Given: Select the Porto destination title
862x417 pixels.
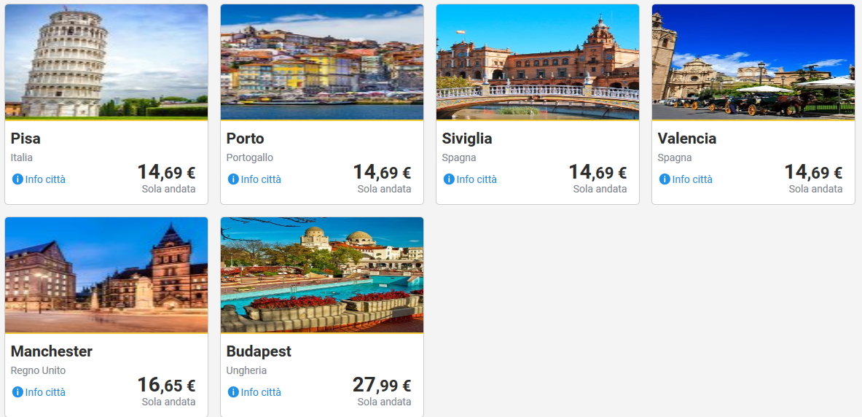Looking at the screenshot, I should (246, 139).
